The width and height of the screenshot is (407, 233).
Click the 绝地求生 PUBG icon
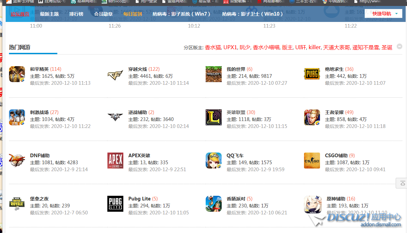pos(312,74)
